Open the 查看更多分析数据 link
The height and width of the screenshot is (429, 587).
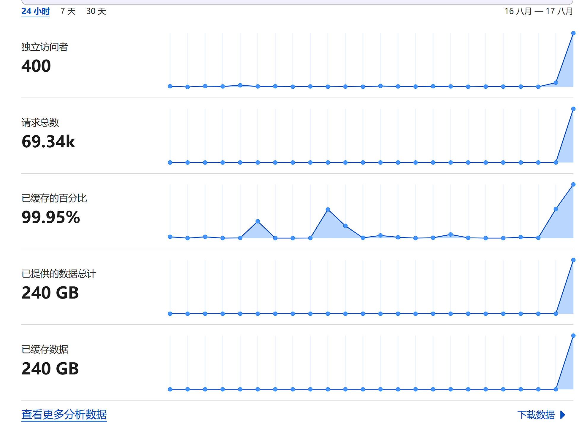click(64, 414)
